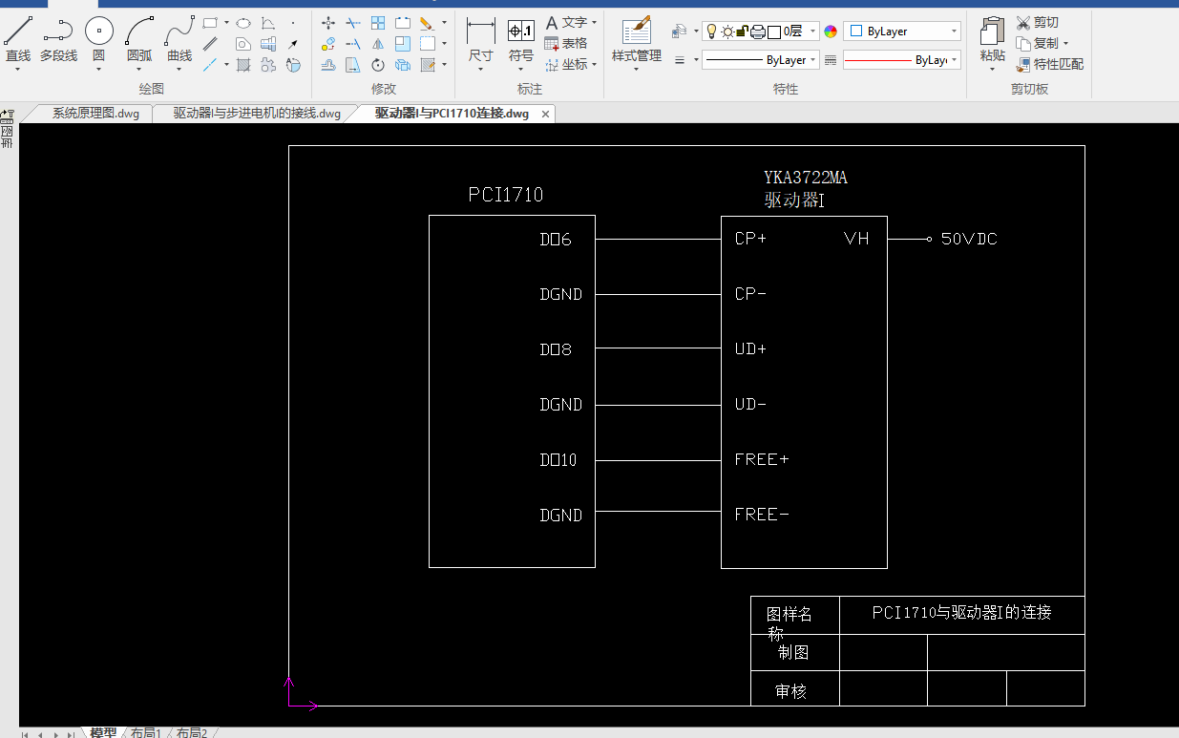Open the ByLayer color dropdown
The height and width of the screenshot is (738, 1179).
954,32
